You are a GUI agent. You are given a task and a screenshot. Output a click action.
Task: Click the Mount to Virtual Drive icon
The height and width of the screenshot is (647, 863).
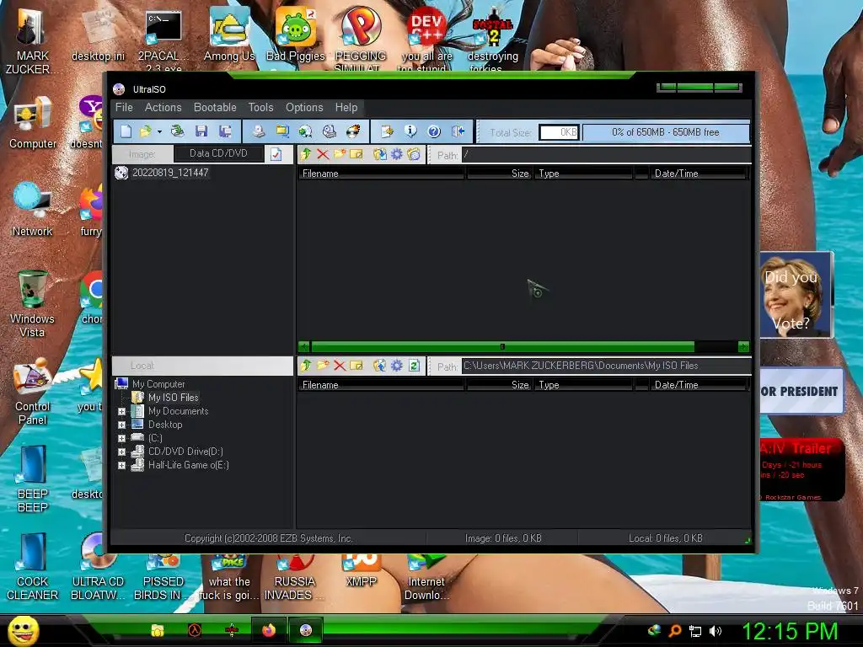[330, 131]
